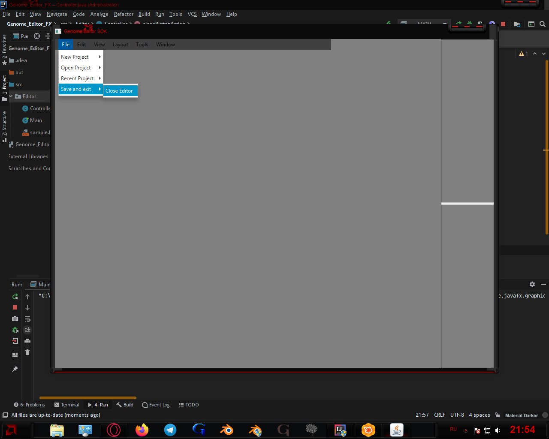549x439 pixels.
Task: Attach debugger using the green bug icon
Action: click(x=15, y=330)
